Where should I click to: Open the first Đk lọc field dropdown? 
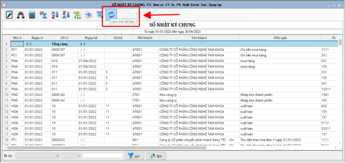tap(38, 156)
